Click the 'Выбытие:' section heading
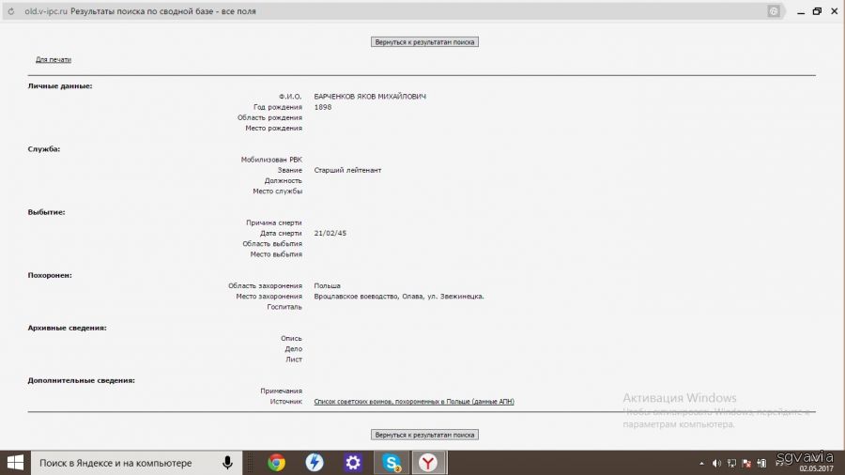 pos(46,212)
